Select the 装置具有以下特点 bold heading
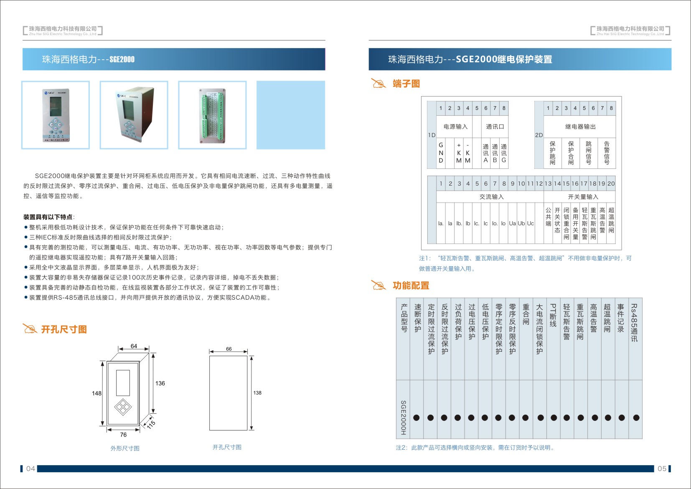Screen dimensions: 691x489 point(49,217)
